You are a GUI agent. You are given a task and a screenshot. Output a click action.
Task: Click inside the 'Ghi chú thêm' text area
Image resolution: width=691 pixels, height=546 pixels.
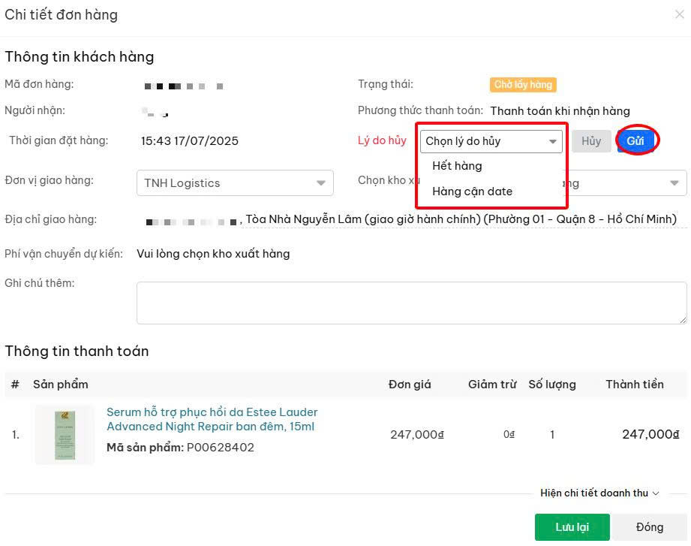point(411,303)
